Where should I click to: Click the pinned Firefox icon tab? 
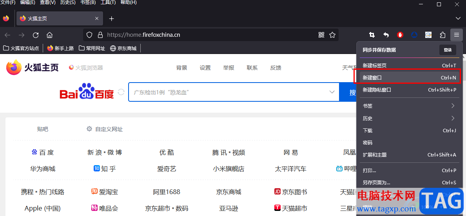6,18
